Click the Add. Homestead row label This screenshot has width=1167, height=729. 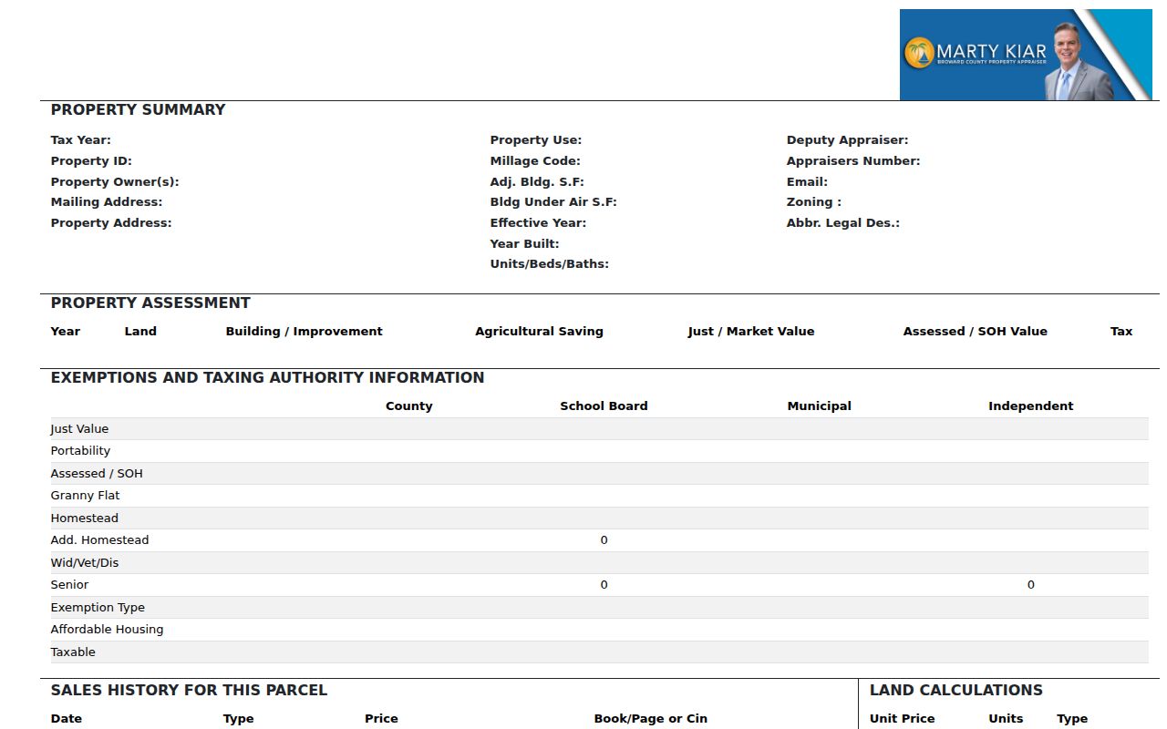(99, 540)
